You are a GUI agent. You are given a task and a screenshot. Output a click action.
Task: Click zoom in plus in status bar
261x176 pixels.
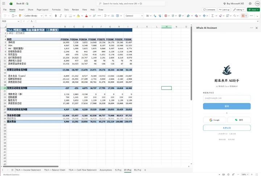point(252,174)
